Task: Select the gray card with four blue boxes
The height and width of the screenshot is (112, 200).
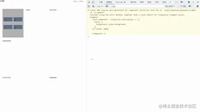Action: coord(13,23)
